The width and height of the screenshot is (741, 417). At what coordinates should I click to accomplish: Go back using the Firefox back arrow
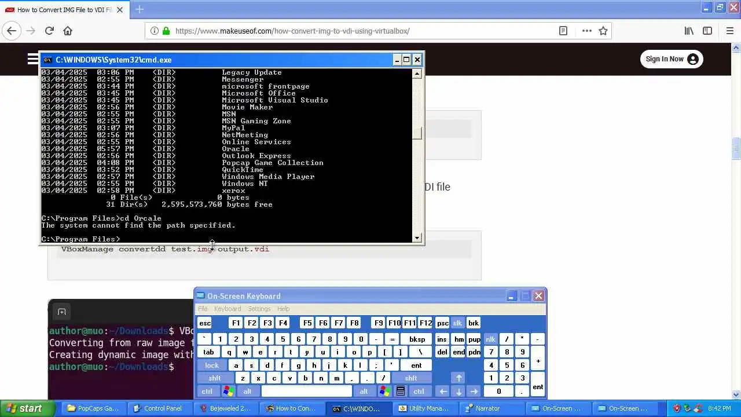(x=12, y=31)
